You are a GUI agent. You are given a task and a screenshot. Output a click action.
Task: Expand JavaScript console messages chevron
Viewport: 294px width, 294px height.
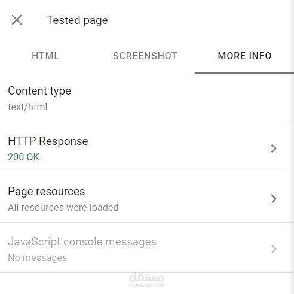point(274,249)
